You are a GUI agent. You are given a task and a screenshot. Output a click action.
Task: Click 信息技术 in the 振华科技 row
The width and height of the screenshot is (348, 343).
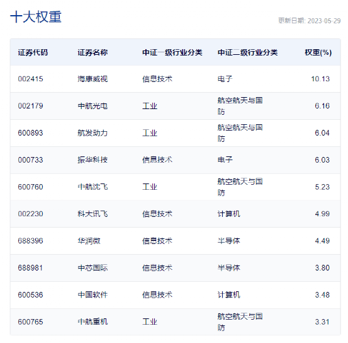[157, 160]
